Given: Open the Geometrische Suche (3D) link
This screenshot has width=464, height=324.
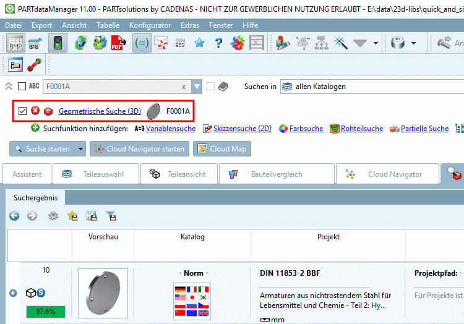Looking at the screenshot, I should (x=100, y=111).
